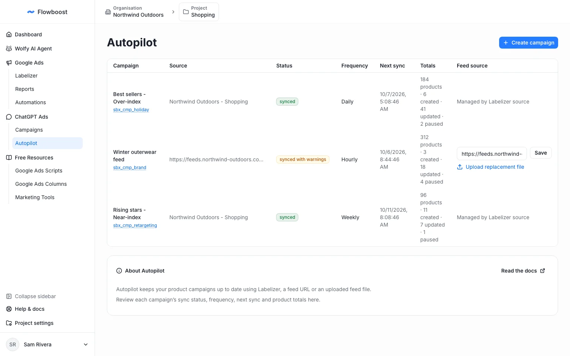Open Dashboard via the home icon
The width and height of the screenshot is (570, 356).
pyautogui.click(x=9, y=34)
